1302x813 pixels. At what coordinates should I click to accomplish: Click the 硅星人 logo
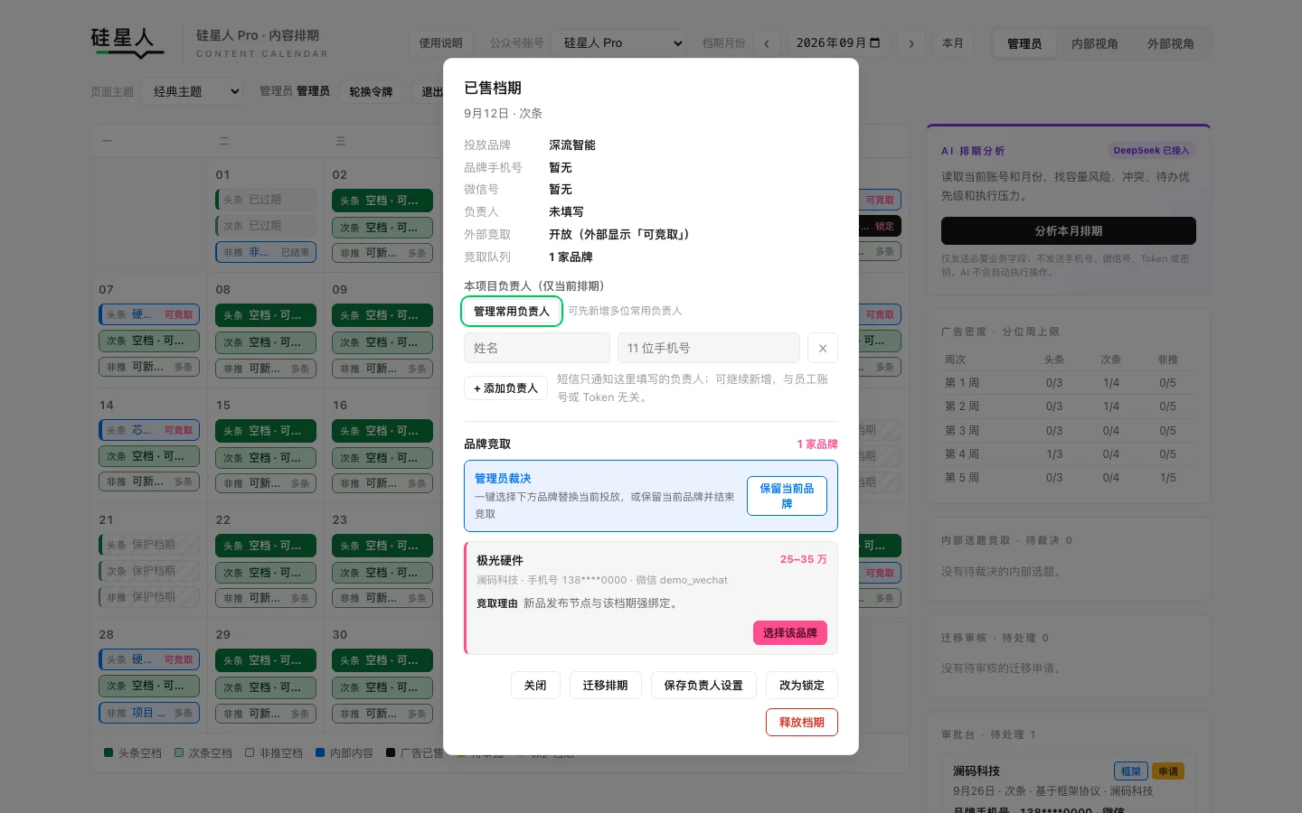click(127, 42)
